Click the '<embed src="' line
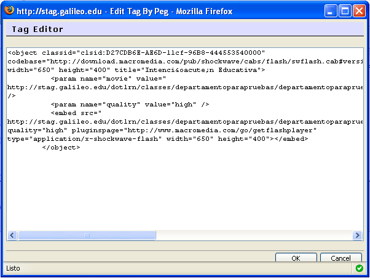The width and height of the screenshot is (370, 278). point(76,113)
